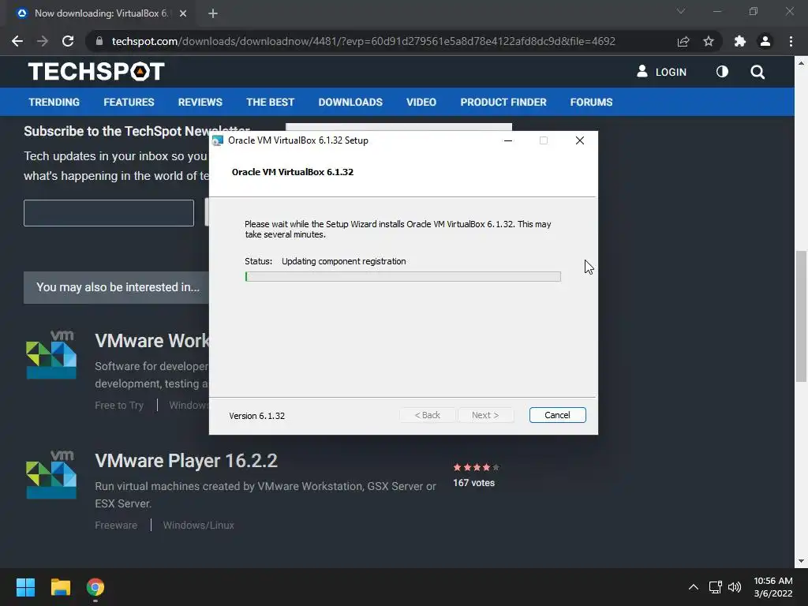
Task: Click the VMware Workstation logo thumbnail
Action: tap(51, 355)
